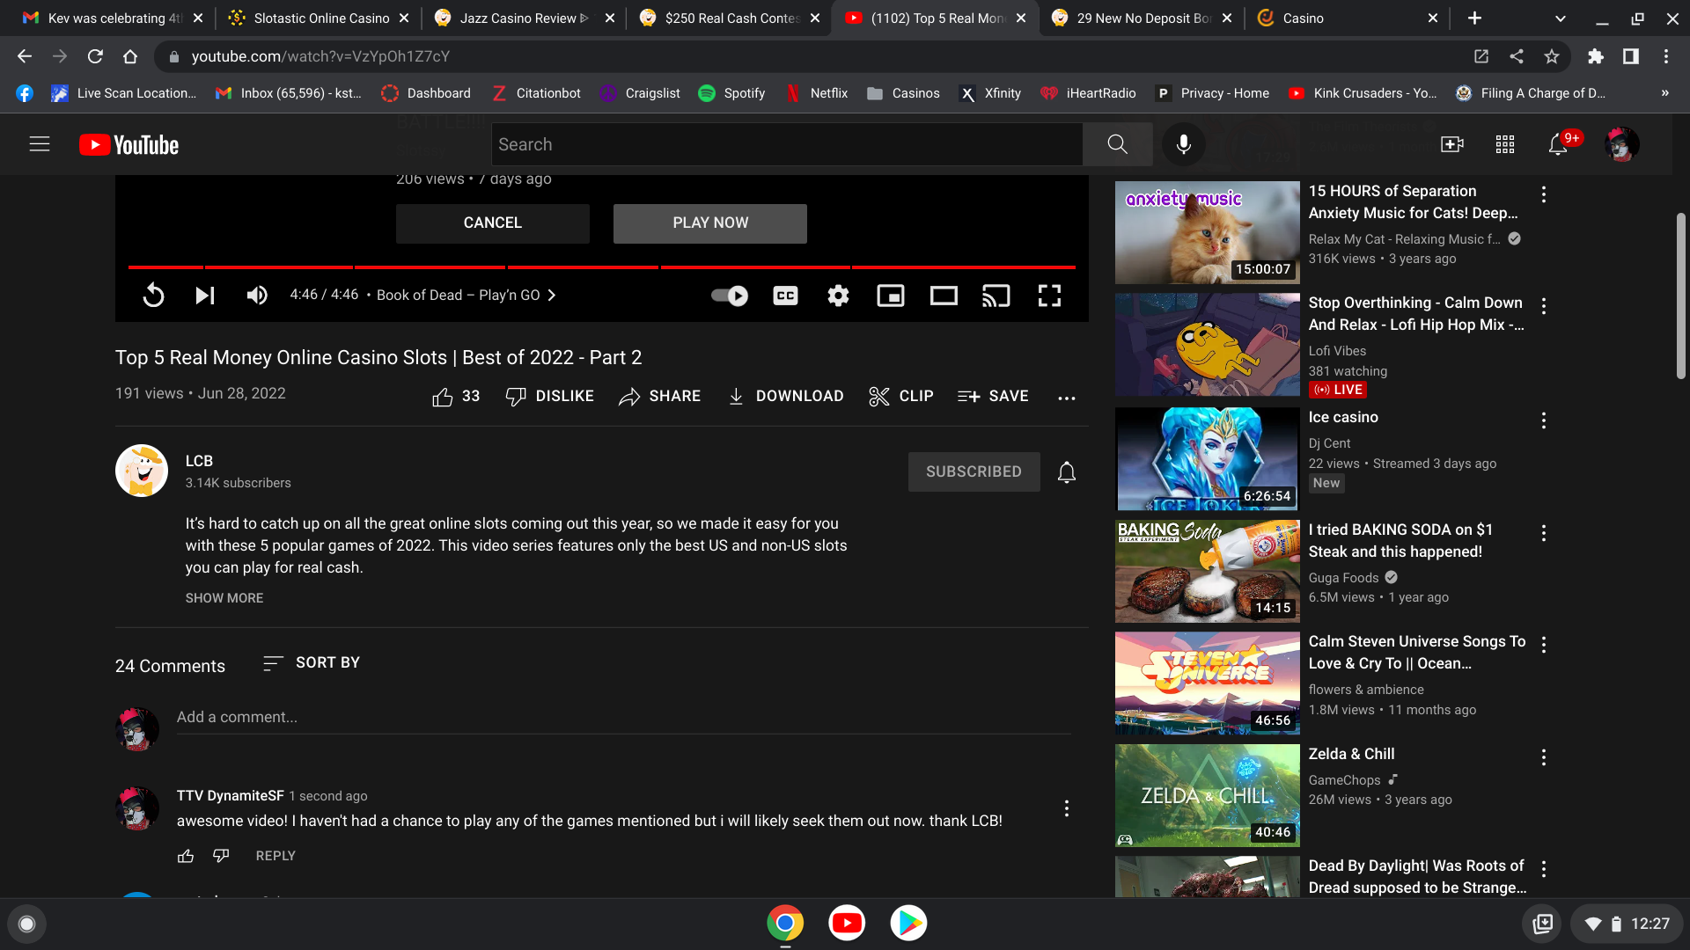
Task: Click the YouTube search box
Action: 786,144
